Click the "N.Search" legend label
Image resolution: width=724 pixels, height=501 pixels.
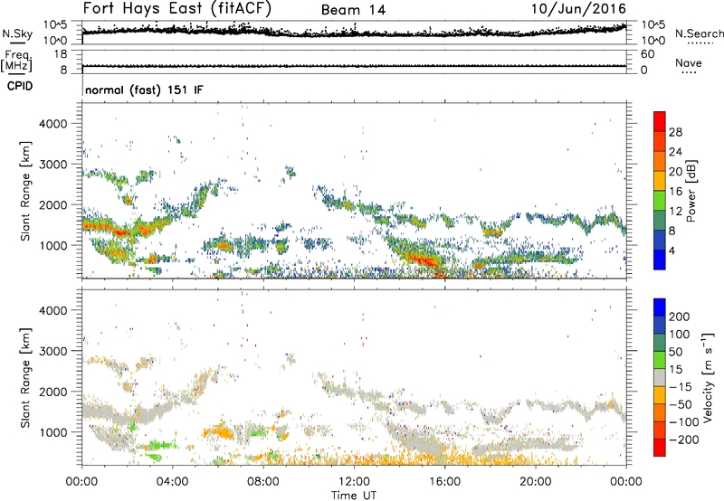click(699, 33)
